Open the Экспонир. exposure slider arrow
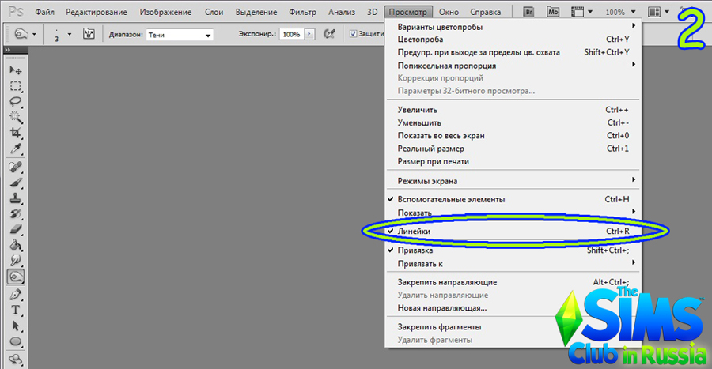Screen dimensions: 712x369 click(x=309, y=35)
